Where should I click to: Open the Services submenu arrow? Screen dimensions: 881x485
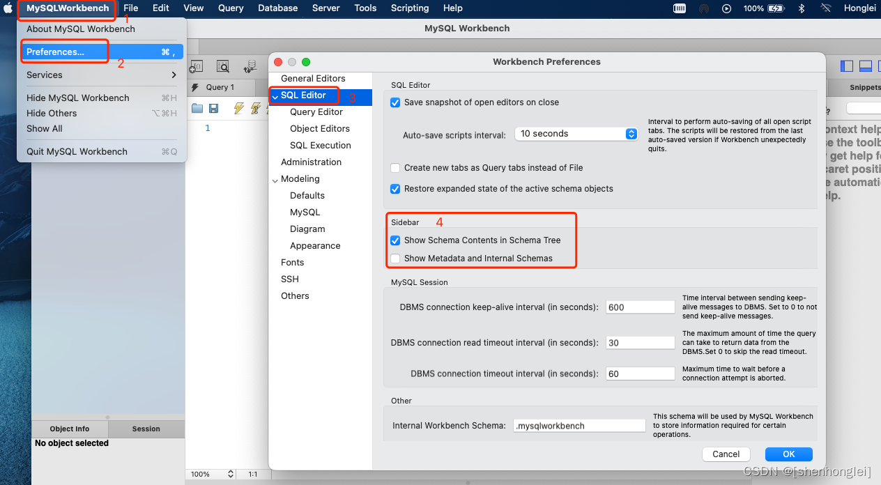coord(174,75)
